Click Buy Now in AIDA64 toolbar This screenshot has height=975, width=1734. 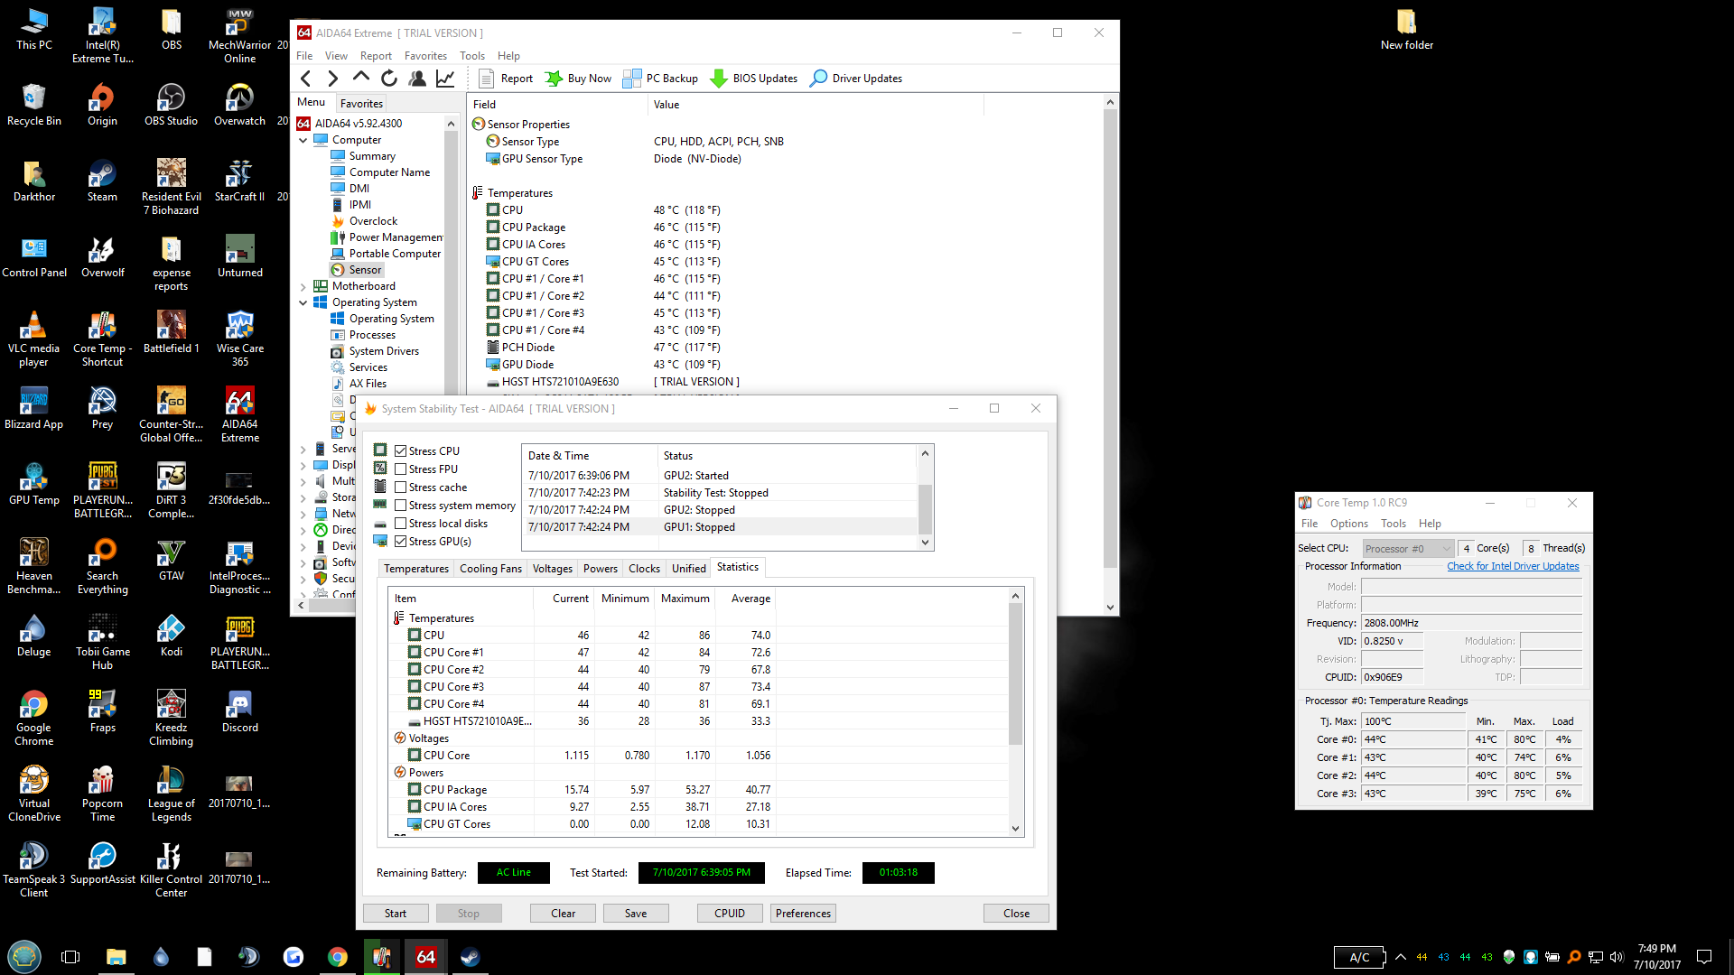pos(578,79)
